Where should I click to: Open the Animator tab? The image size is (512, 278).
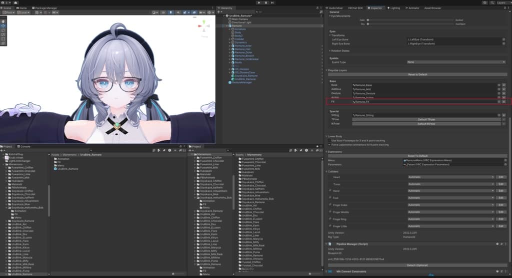(x=412, y=8)
